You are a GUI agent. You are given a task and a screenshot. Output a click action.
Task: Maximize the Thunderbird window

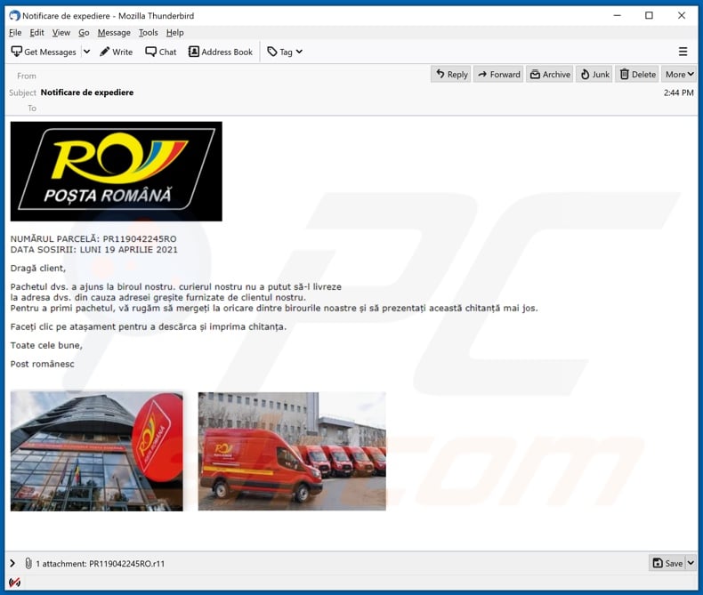[649, 16]
